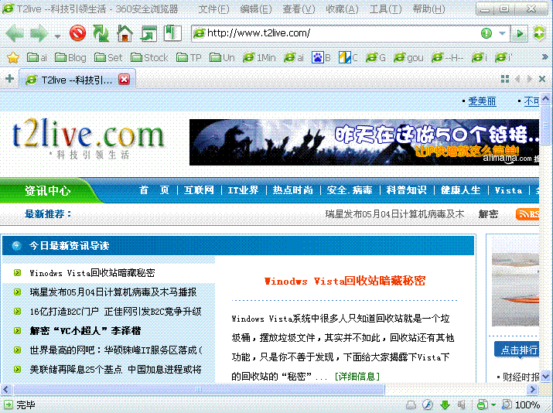
Task: Click the horizontal scrollbar thumb
Action: tap(199, 389)
